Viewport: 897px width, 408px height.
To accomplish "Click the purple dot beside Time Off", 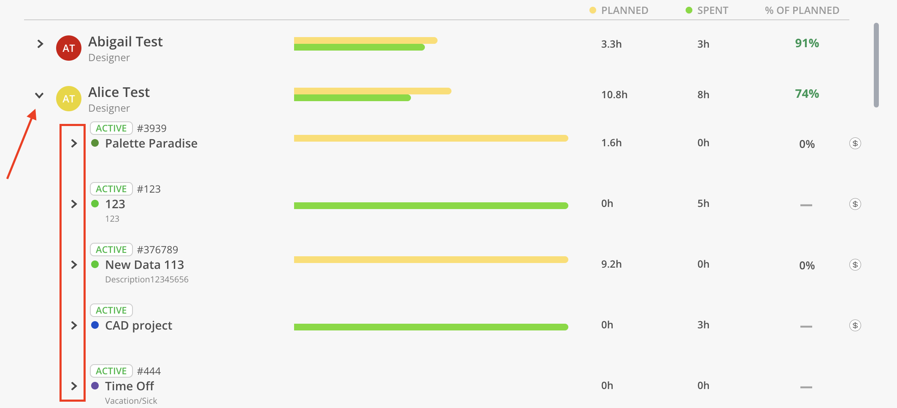I will pos(95,386).
